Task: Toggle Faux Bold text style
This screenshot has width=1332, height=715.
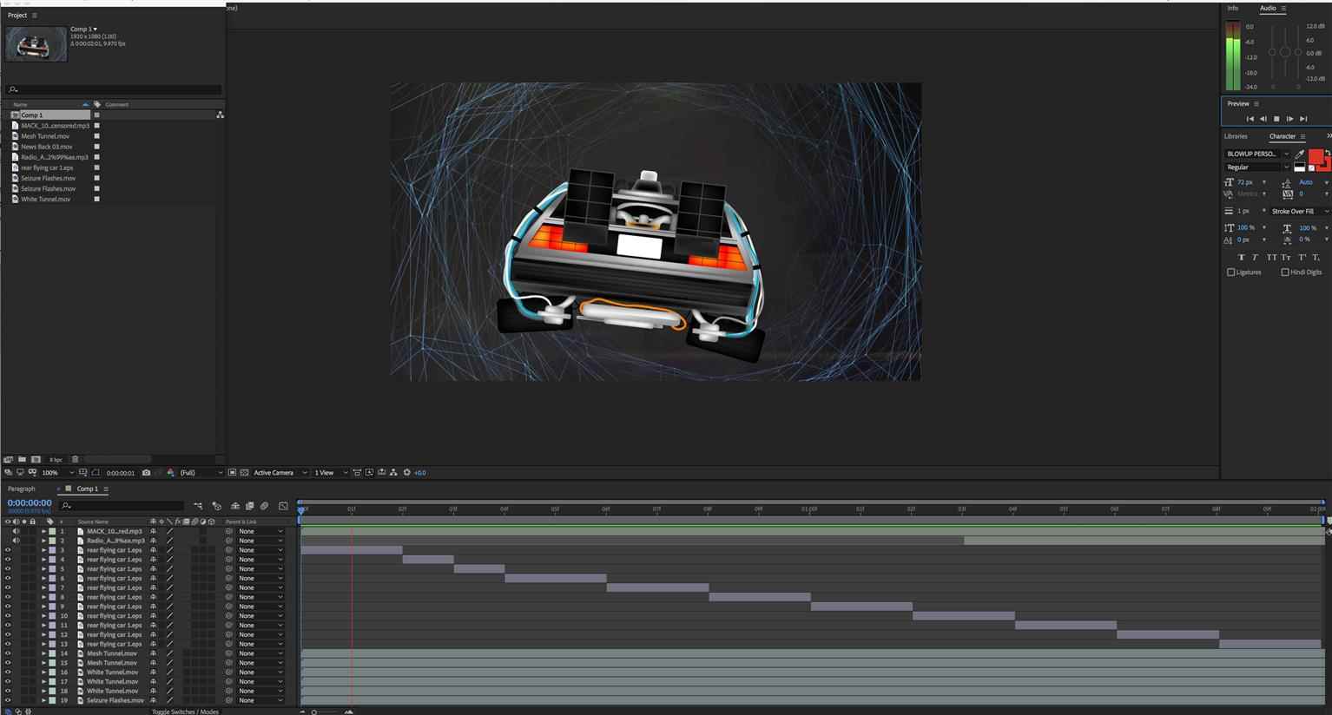Action: point(1241,258)
